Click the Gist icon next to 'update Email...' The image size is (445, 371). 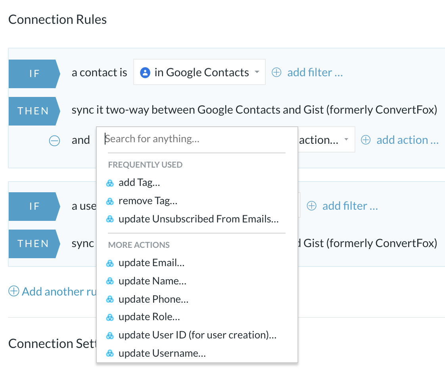[x=110, y=263]
